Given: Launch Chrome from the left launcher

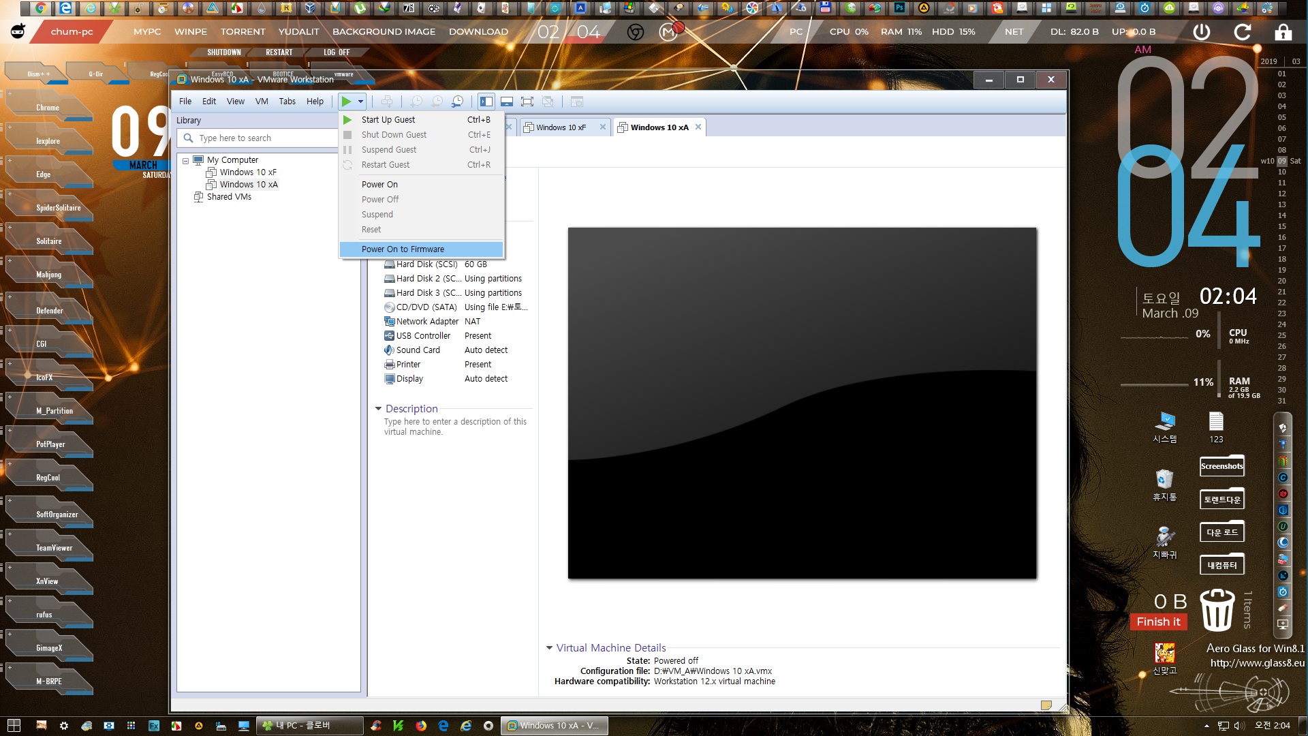Looking at the screenshot, I should pyautogui.click(x=48, y=108).
